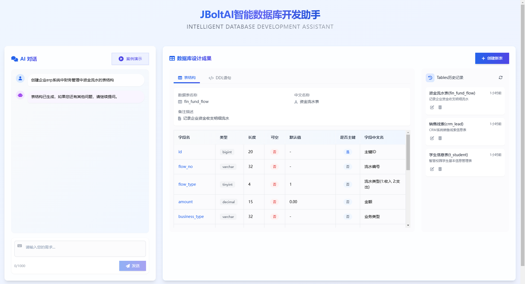This screenshot has width=525, height=284.
Task: Click the flow_type field name
Action: click(x=187, y=184)
